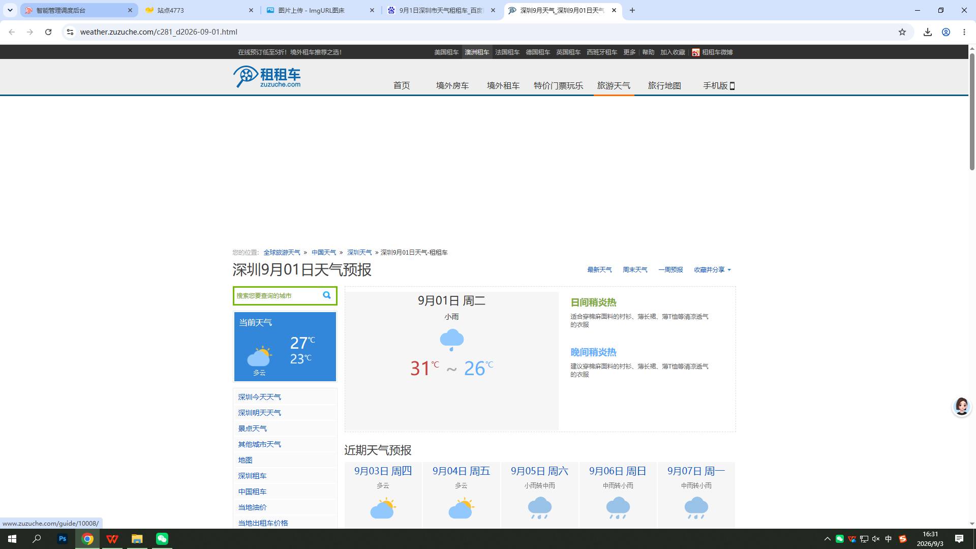Open the notification center icon
The height and width of the screenshot is (549, 976).
click(959, 539)
